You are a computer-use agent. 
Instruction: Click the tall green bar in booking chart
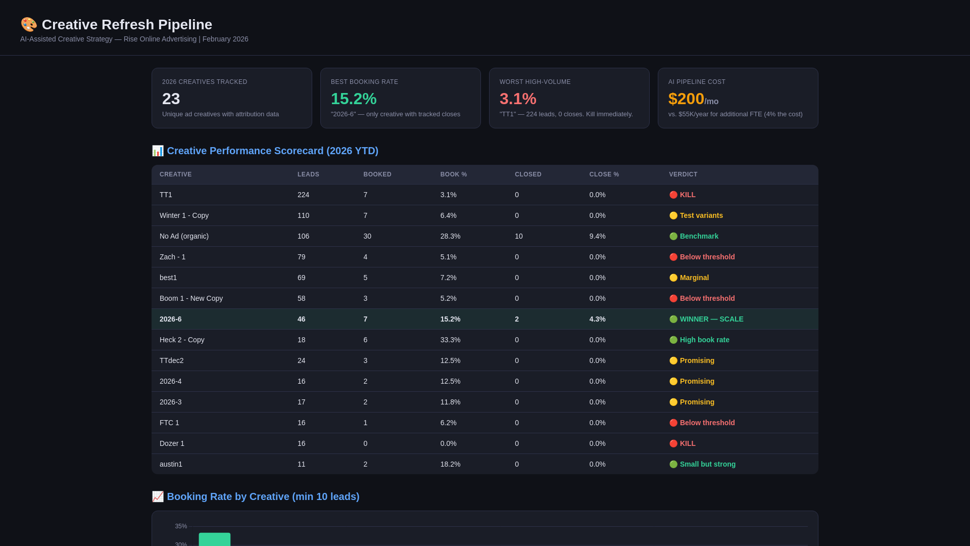click(214, 539)
